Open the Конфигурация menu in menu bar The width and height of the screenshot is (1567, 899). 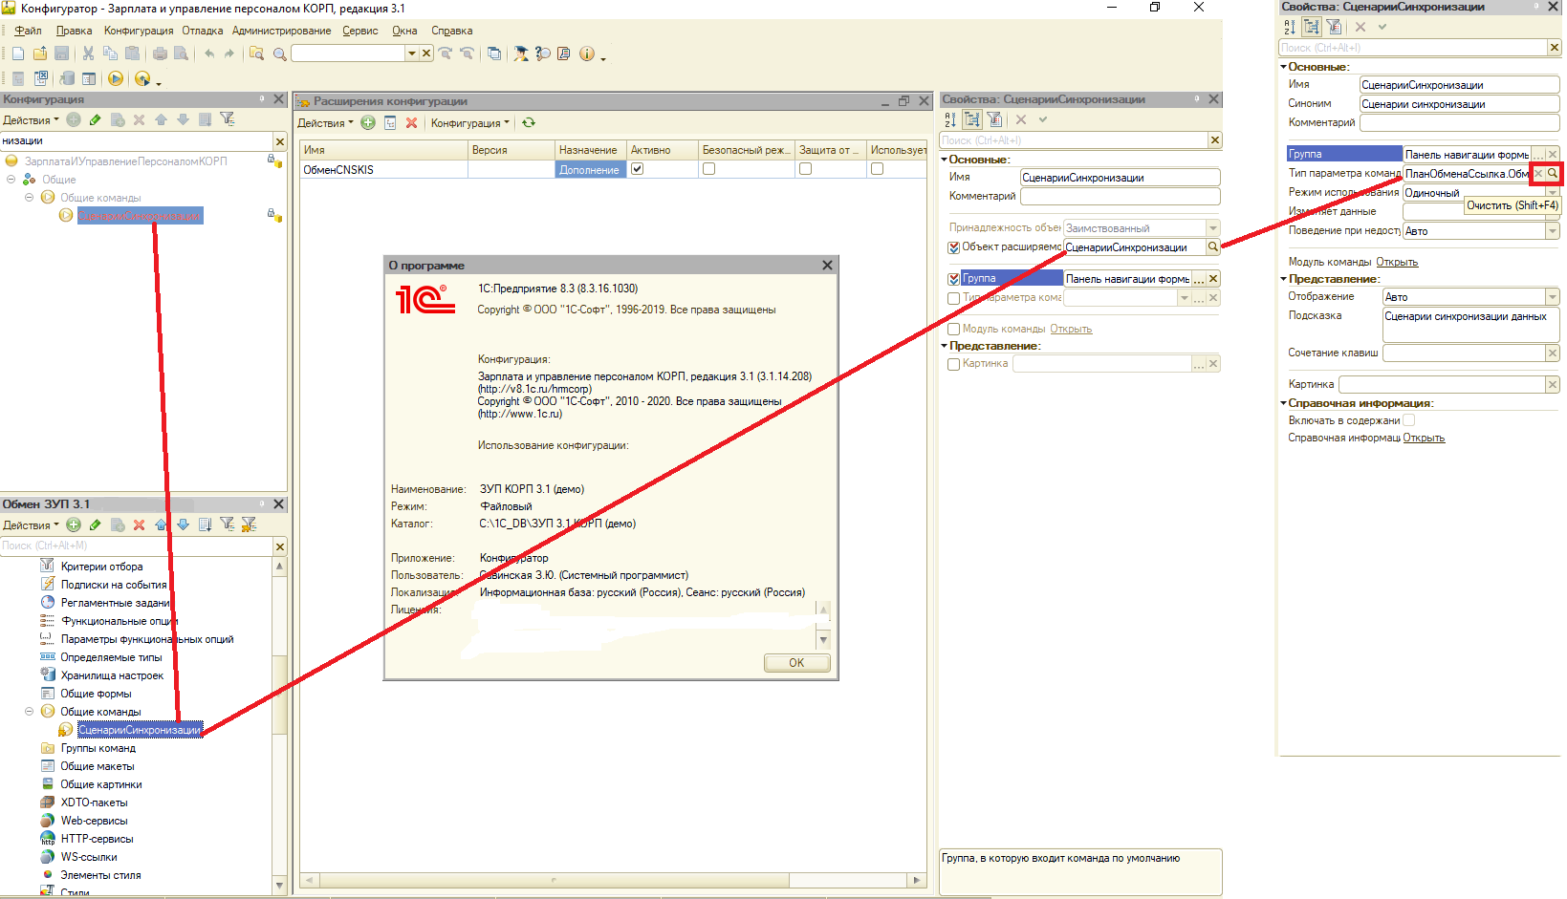coord(139,31)
